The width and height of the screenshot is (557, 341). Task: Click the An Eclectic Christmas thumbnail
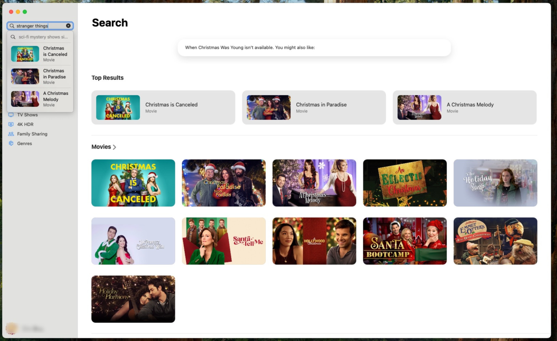coord(405,183)
